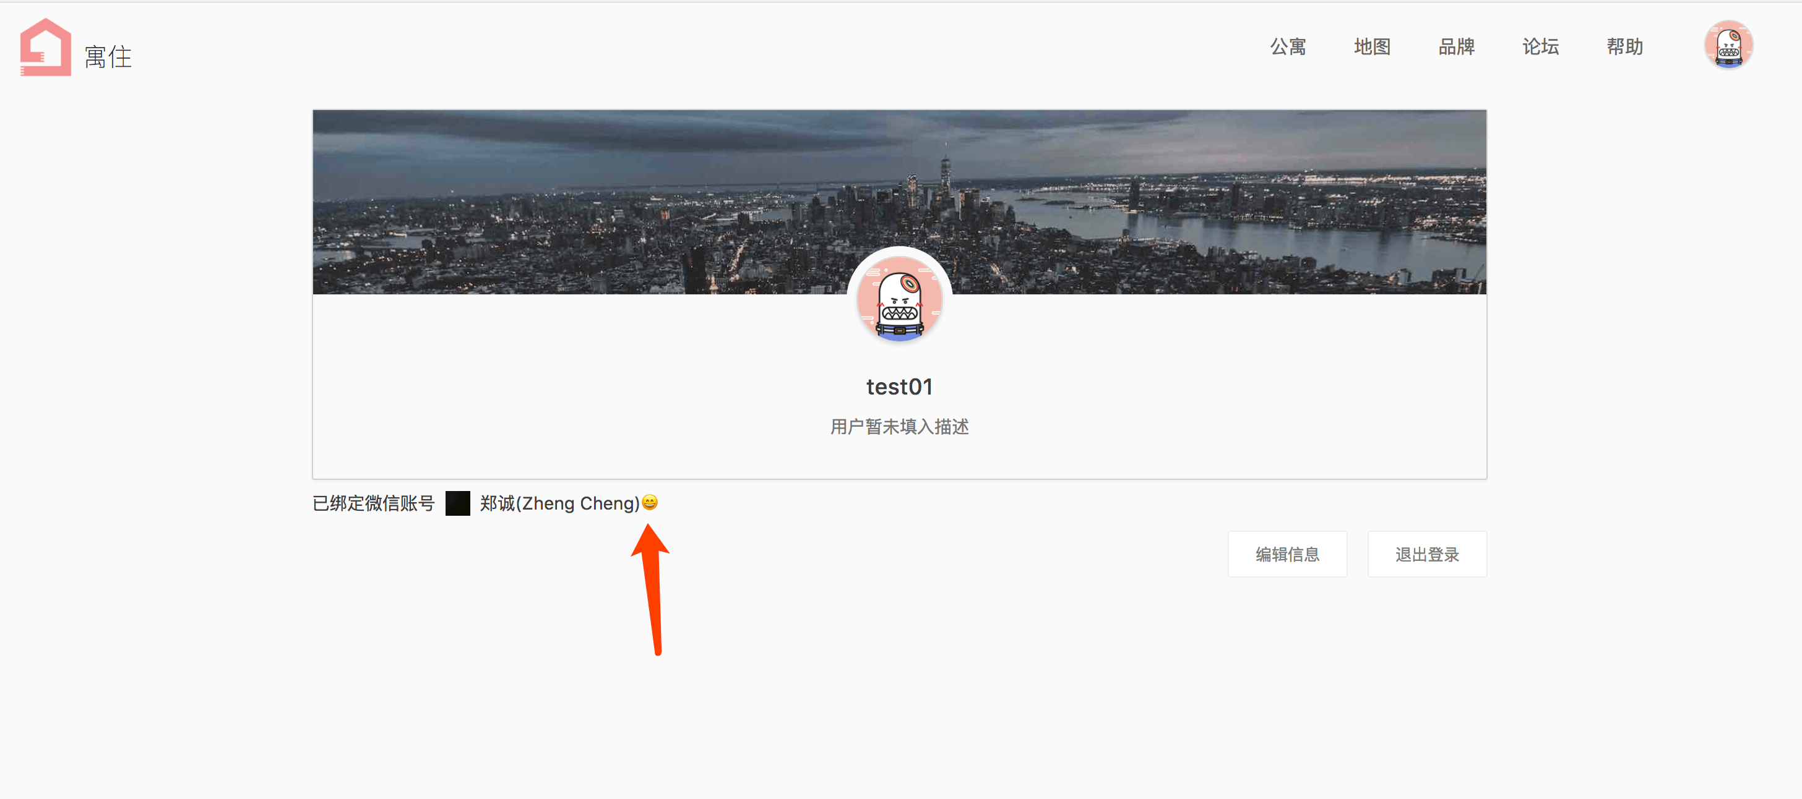The width and height of the screenshot is (1802, 799).
Task: Click the large monster avatar on profile card
Action: coord(900,299)
